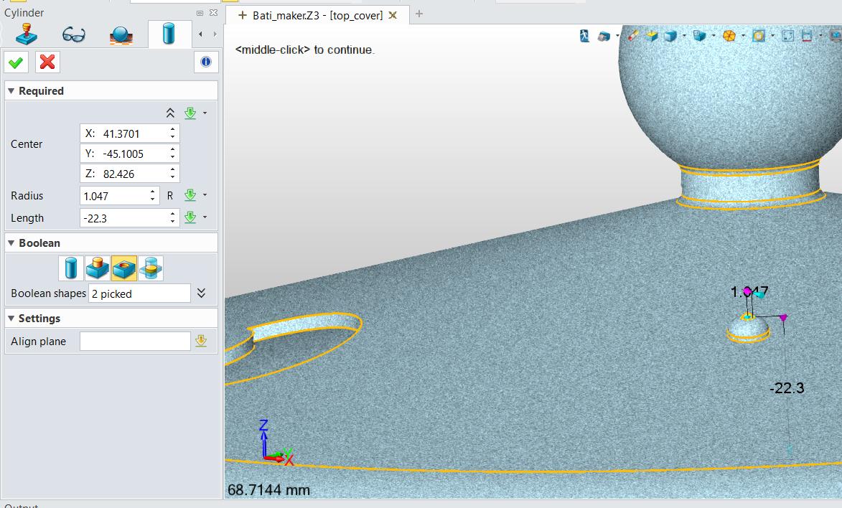842x508 pixels.
Task: Click the Align plane field
Action: click(136, 341)
